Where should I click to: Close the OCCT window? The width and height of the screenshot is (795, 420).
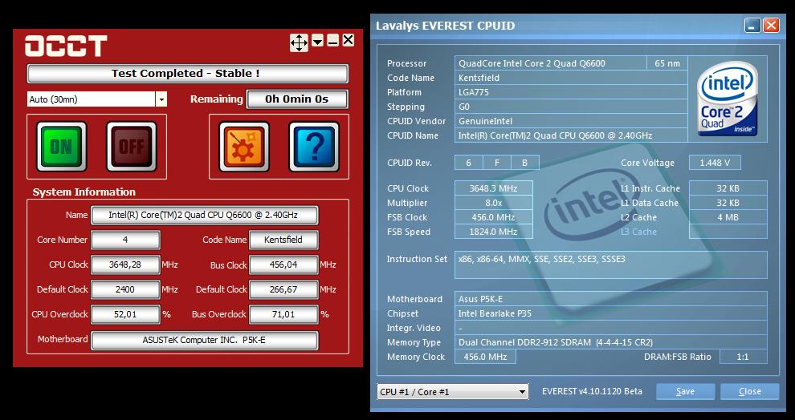click(348, 41)
